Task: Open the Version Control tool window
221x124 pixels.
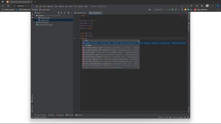Action: coord(40,115)
